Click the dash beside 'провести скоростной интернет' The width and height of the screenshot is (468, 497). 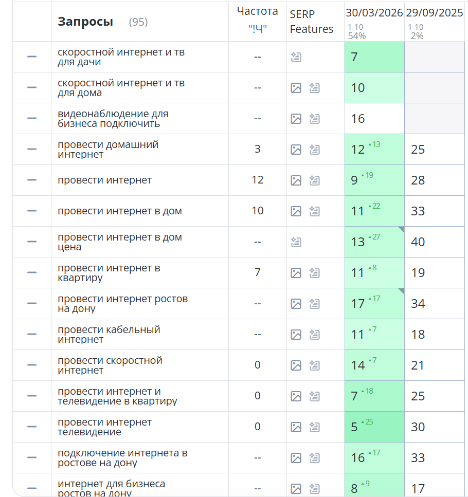point(32,365)
